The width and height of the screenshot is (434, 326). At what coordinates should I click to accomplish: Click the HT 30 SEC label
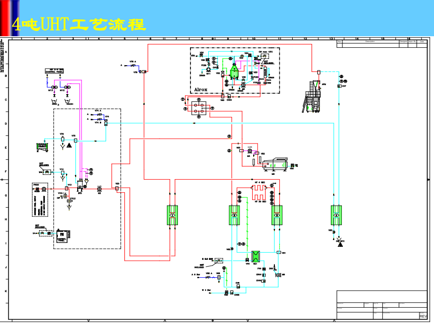tap(260, 201)
